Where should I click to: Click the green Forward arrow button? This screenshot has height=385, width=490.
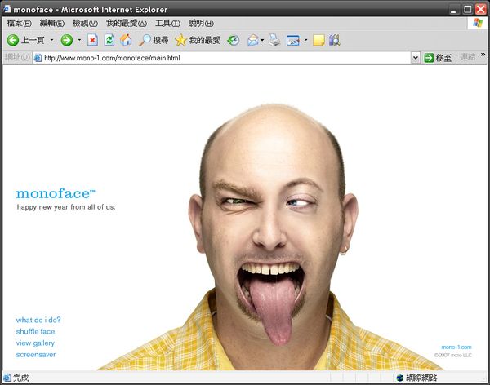[x=67, y=40]
